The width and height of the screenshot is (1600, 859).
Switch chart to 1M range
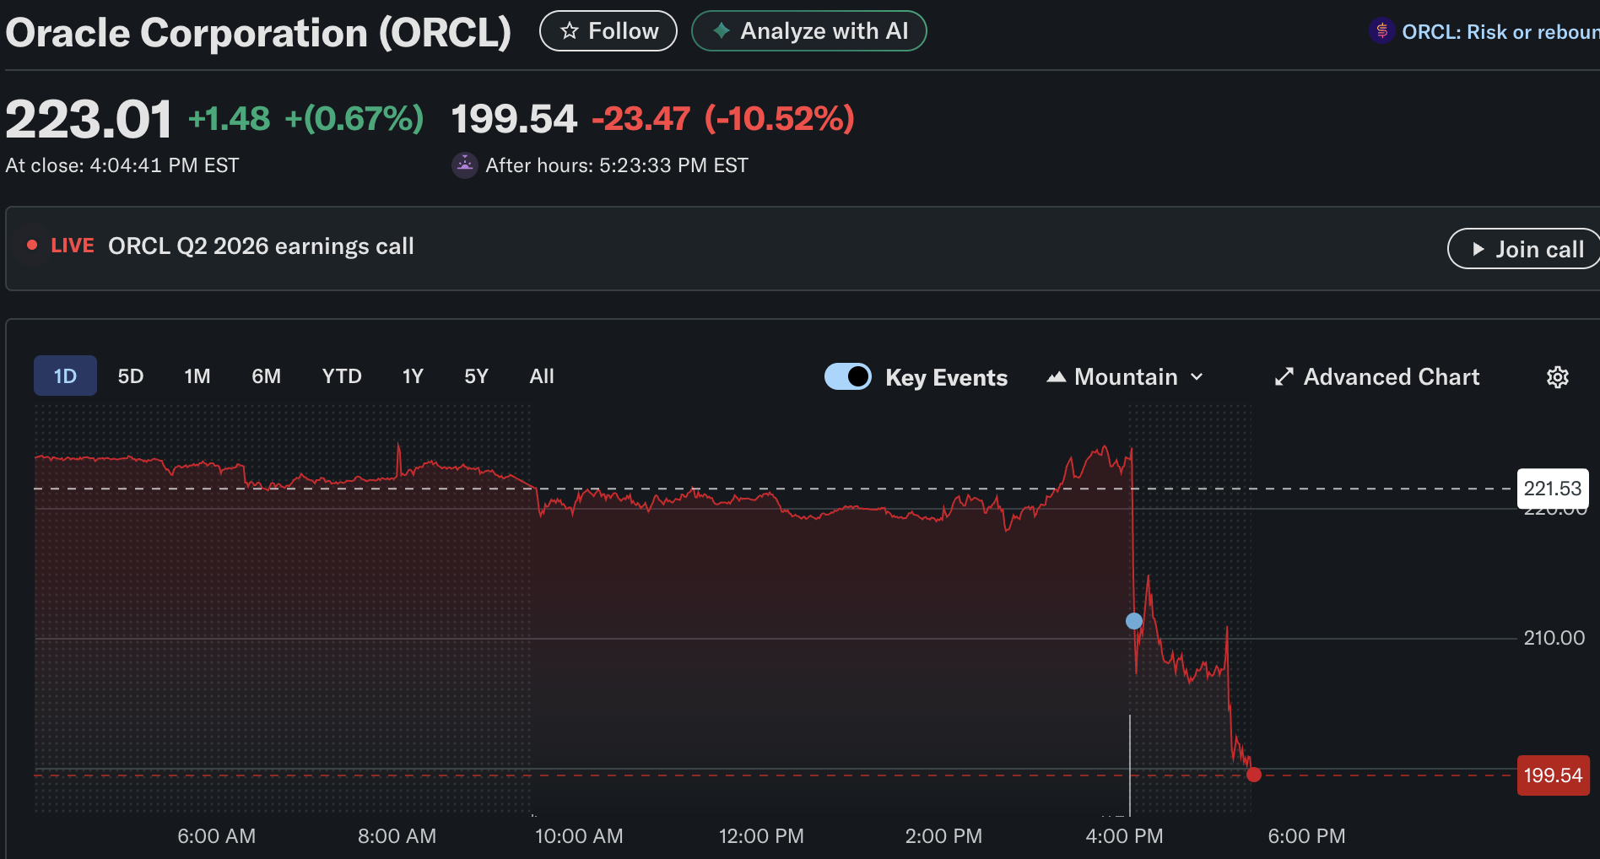(197, 375)
